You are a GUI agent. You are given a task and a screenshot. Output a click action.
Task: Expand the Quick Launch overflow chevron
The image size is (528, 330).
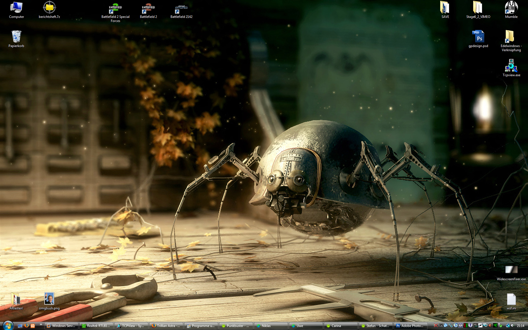tap(41, 325)
